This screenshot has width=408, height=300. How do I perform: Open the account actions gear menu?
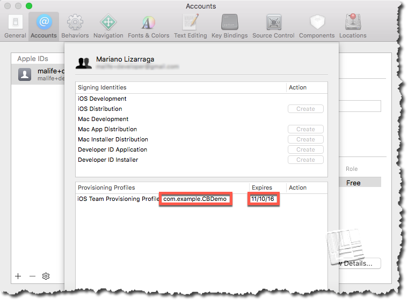pyautogui.click(x=46, y=276)
